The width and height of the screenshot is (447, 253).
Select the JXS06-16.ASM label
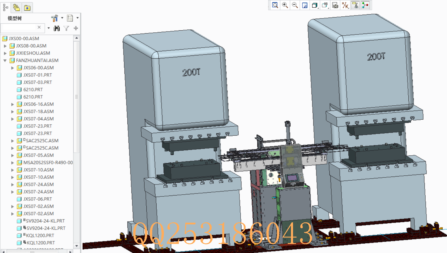(x=38, y=104)
